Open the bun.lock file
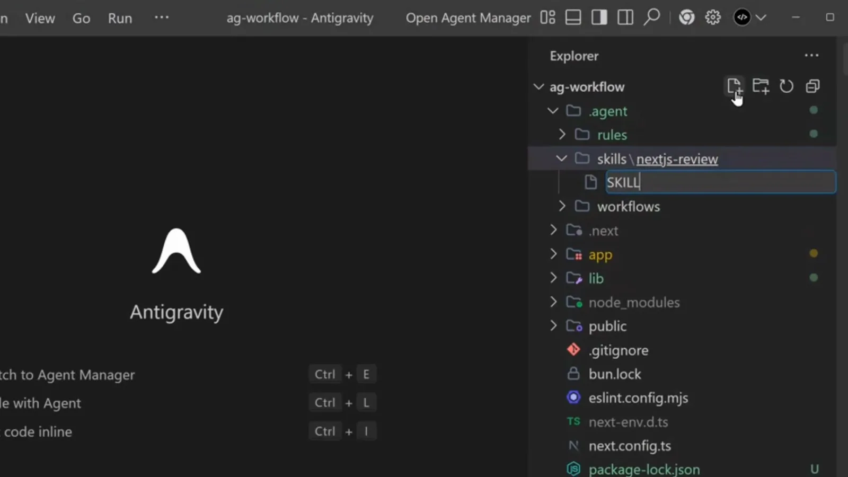Image resolution: width=848 pixels, height=477 pixels. [615, 374]
